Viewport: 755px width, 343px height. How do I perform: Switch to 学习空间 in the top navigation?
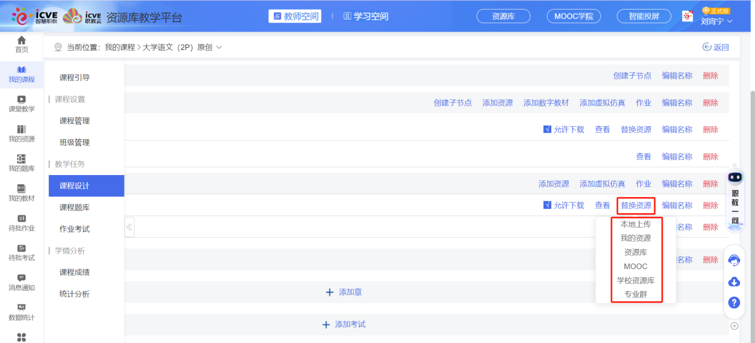[365, 16]
